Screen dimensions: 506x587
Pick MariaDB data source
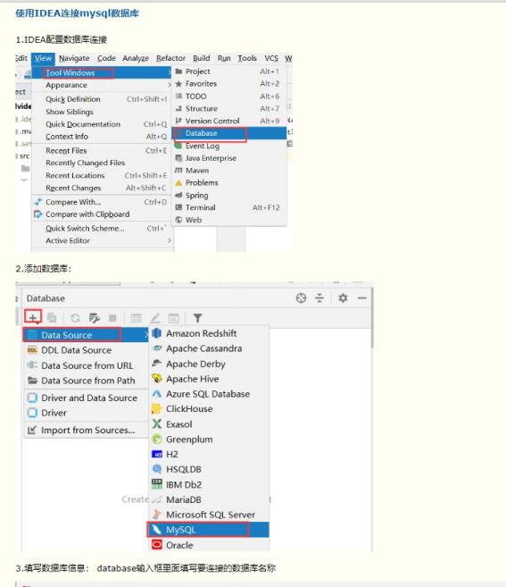[209, 499]
